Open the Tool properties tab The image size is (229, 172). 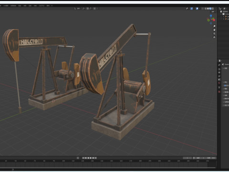[x=219, y=65]
